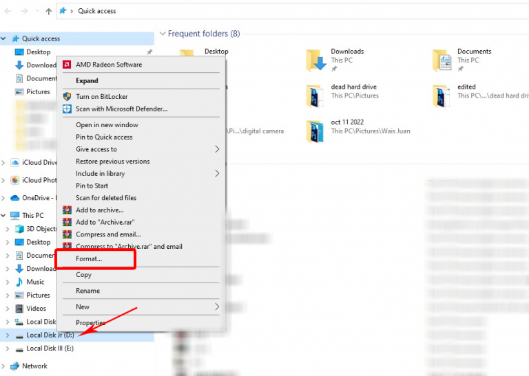Click the Music note icon
This screenshot has width=529, height=376.
click(19, 282)
